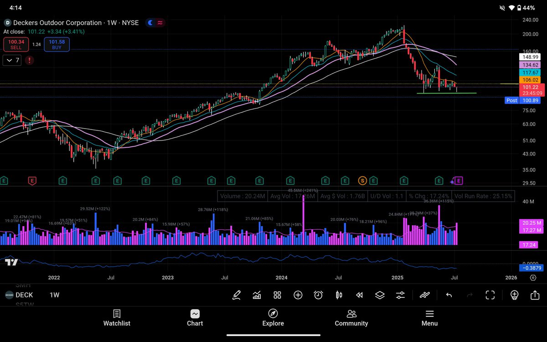Tap the 240.00 price scale label

tap(531, 20)
